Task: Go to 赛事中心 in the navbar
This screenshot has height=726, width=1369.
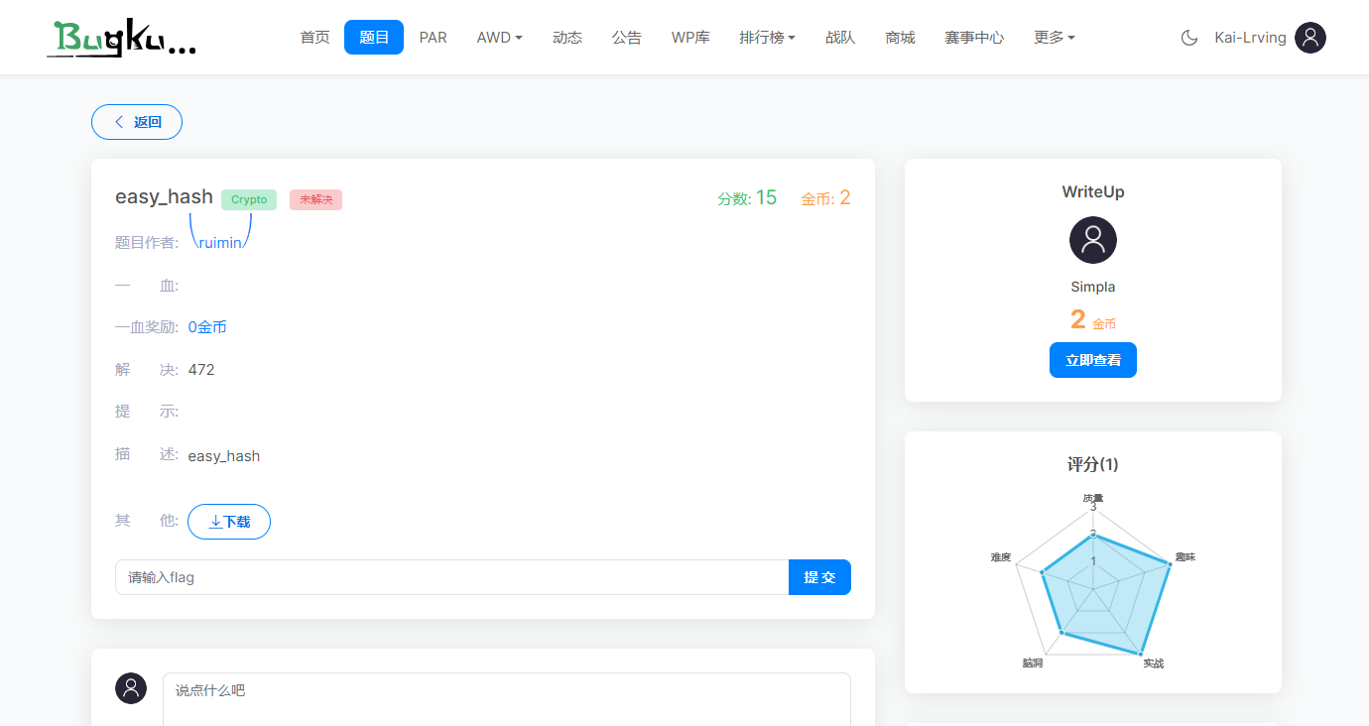Action: coord(974,37)
